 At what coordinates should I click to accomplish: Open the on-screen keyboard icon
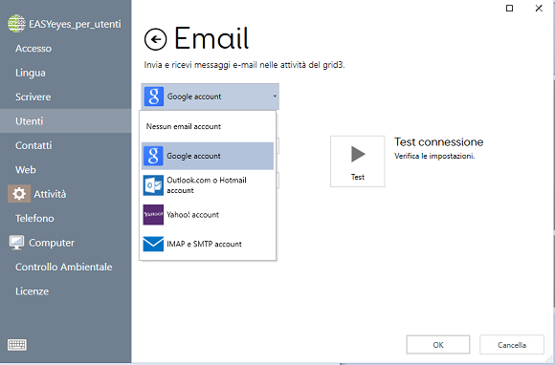click(17, 345)
